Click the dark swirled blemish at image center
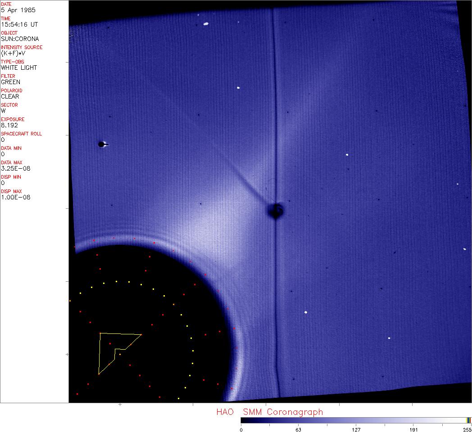Screen dimensions: 472x432 pos(275,211)
